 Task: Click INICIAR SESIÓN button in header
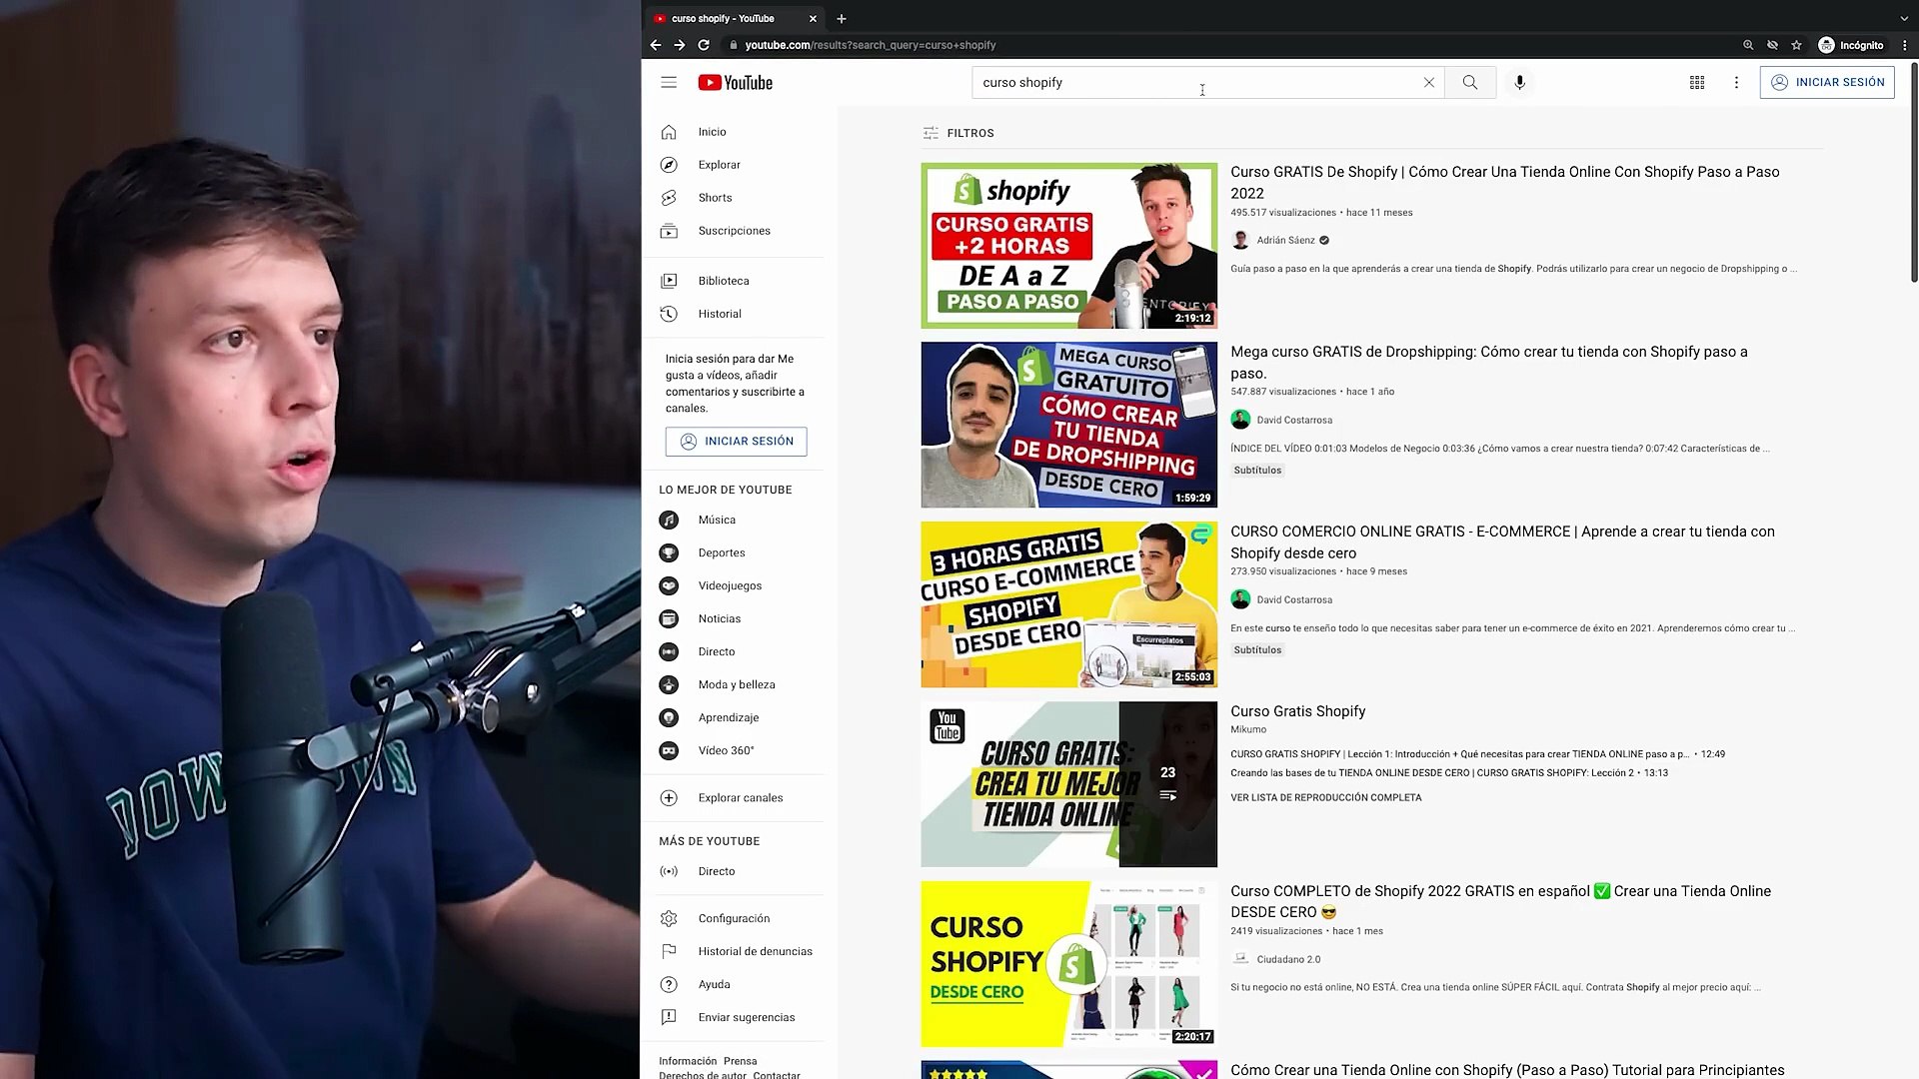(1826, 83)
